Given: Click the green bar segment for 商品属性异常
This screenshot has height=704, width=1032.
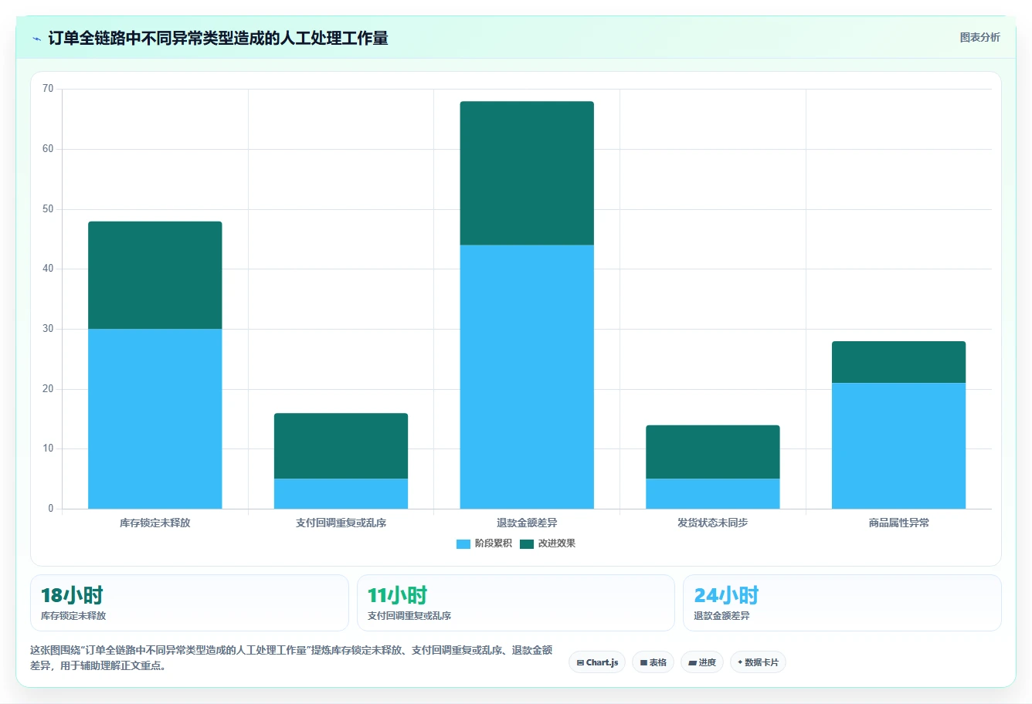Looking at the screenshot, I should [x=898, y=362].
